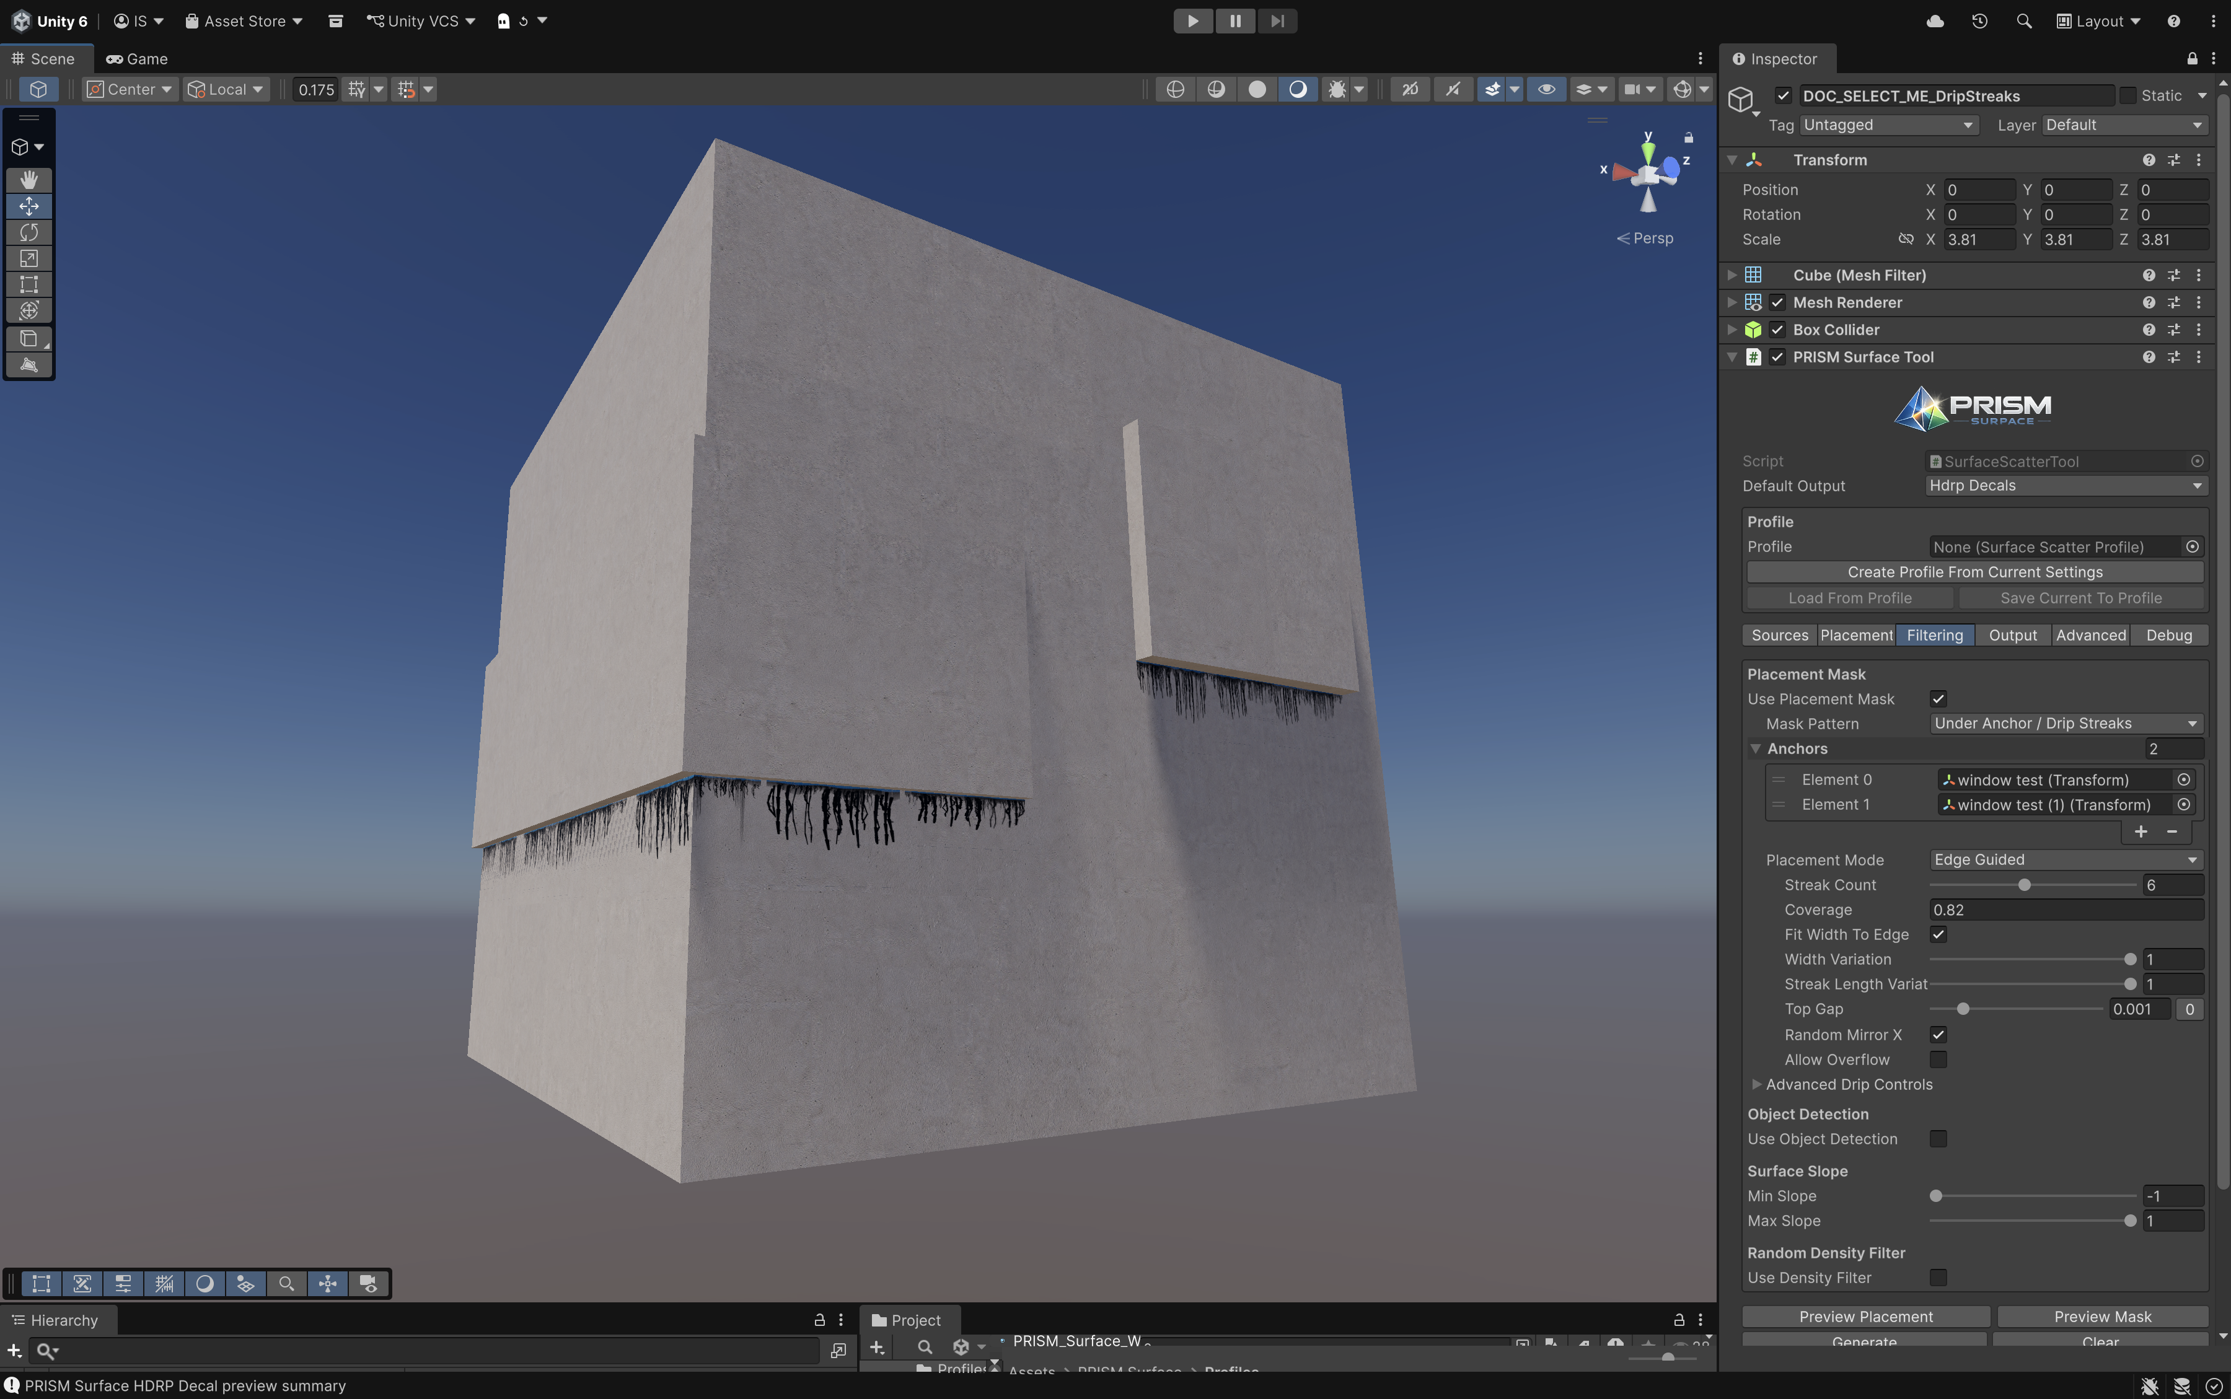Viewport: 2231px width, 1399px height.
Task: Switch to the Sources tab
Action: (x=1779, y=634)
